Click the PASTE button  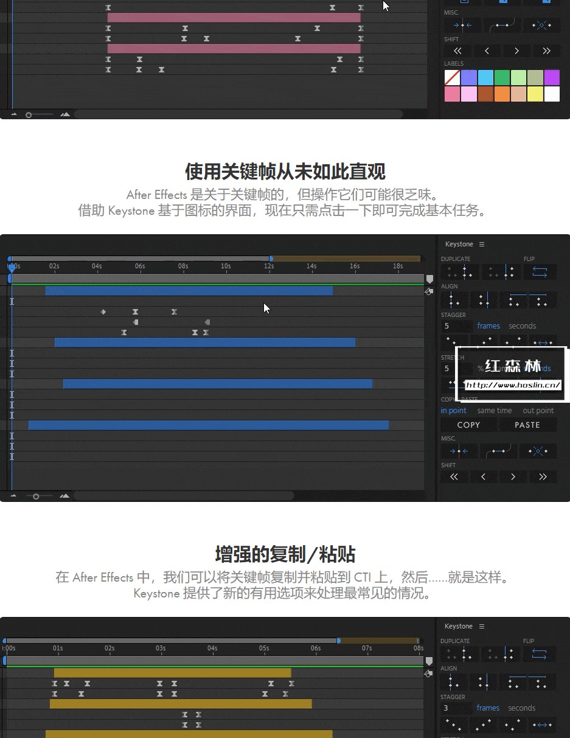pos(527,425)
